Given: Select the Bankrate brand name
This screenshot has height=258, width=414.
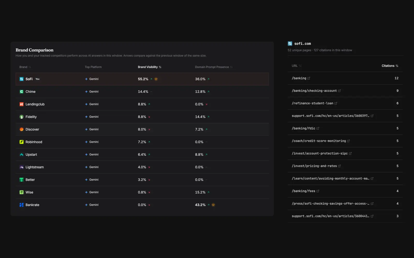Looking at the screenshot, I should pyautogui.click(x=32, y=205).
